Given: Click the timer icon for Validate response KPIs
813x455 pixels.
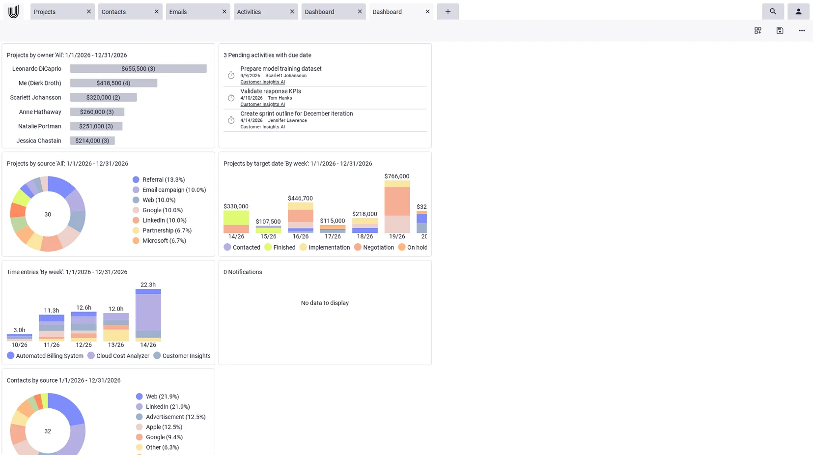Looking at the screenshot, I should pyautogui.click(x=231, y=98).
